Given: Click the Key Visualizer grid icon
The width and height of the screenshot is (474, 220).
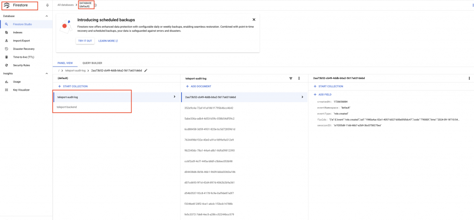Looking at the screenshot, I should (6, 90).
